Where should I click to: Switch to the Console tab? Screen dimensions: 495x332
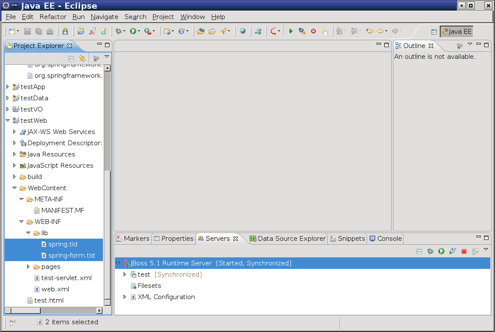click(386, 239)
